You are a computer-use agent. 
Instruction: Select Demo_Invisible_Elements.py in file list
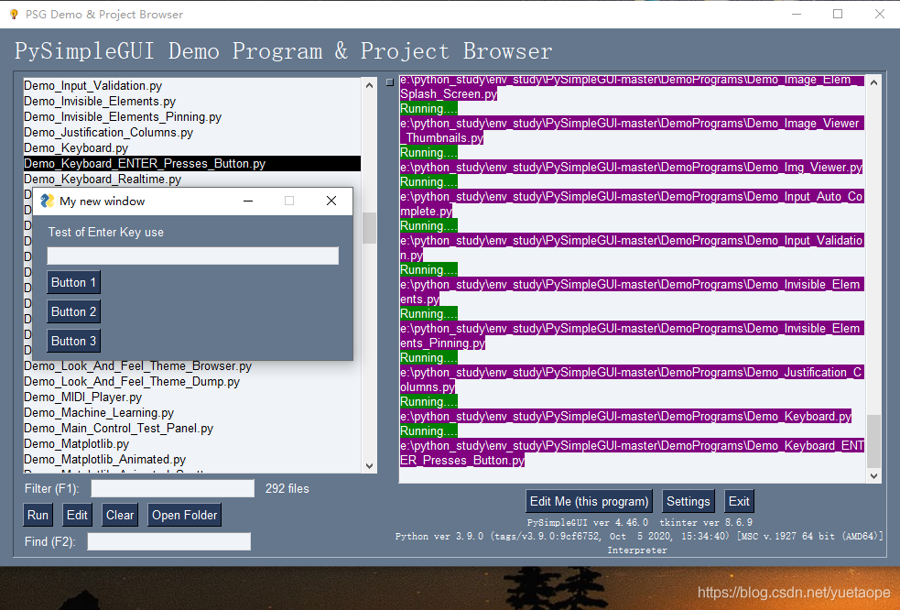click(192, 102)
